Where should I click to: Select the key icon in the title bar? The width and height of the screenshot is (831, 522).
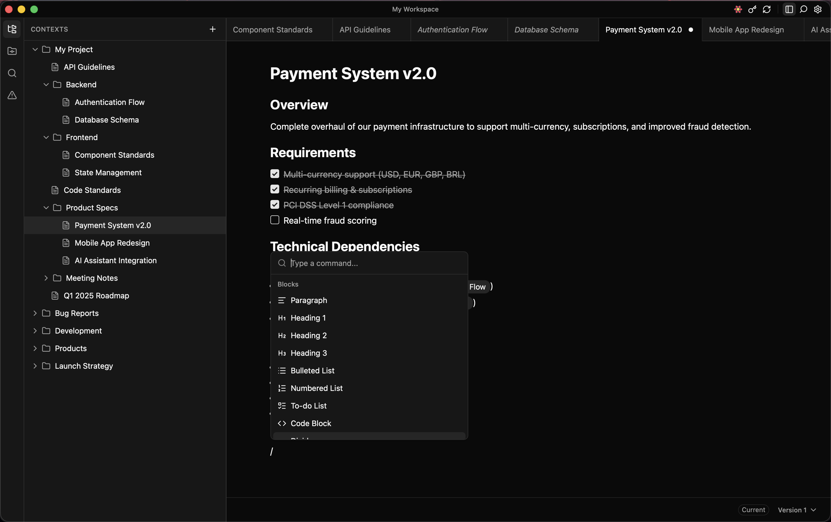(x=752, y=9)
